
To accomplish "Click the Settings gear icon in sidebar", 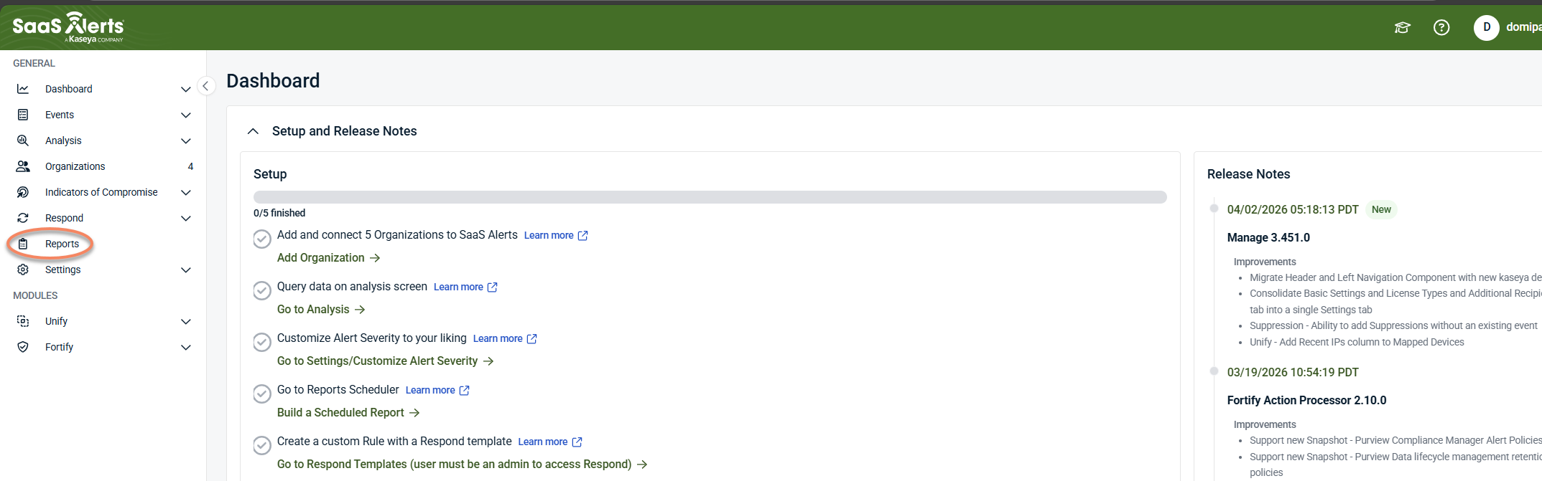I will (x=23, y=270).
